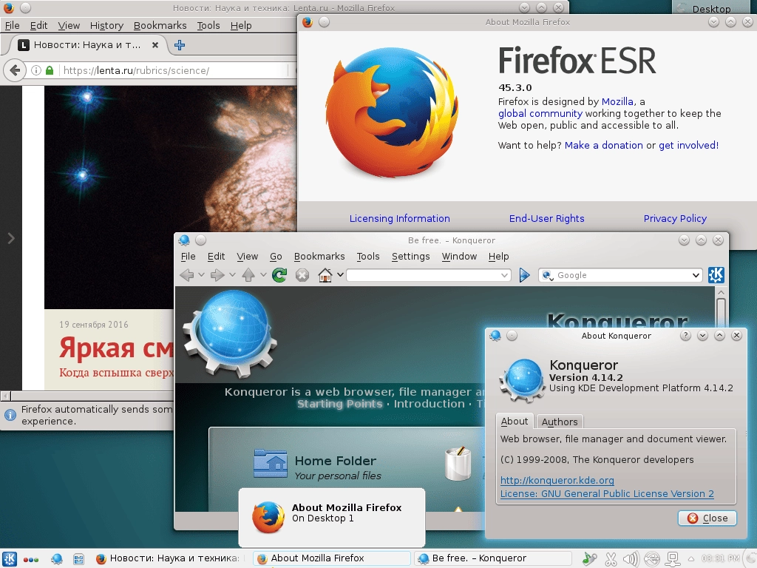757x568 pixels.
Task: Click Trash bin icon on Konqueror start page
Action: pos(458,463)
